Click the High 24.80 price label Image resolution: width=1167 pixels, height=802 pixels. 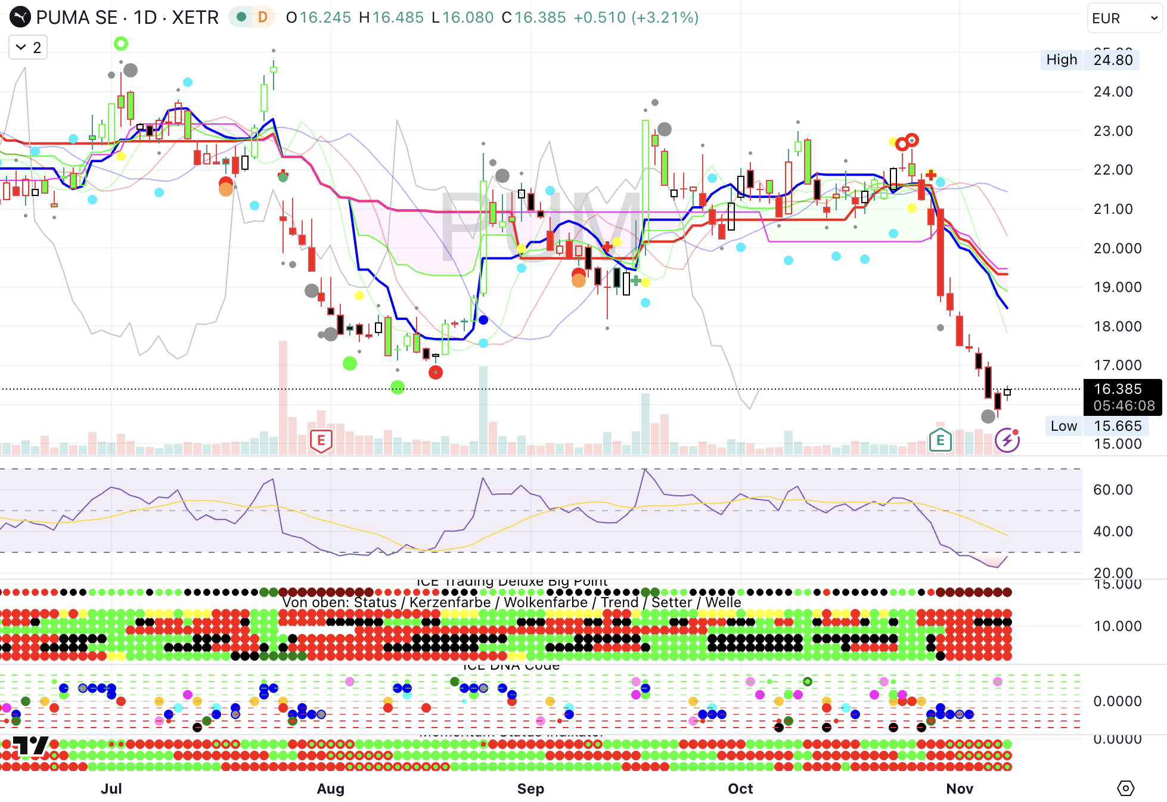1090,60
